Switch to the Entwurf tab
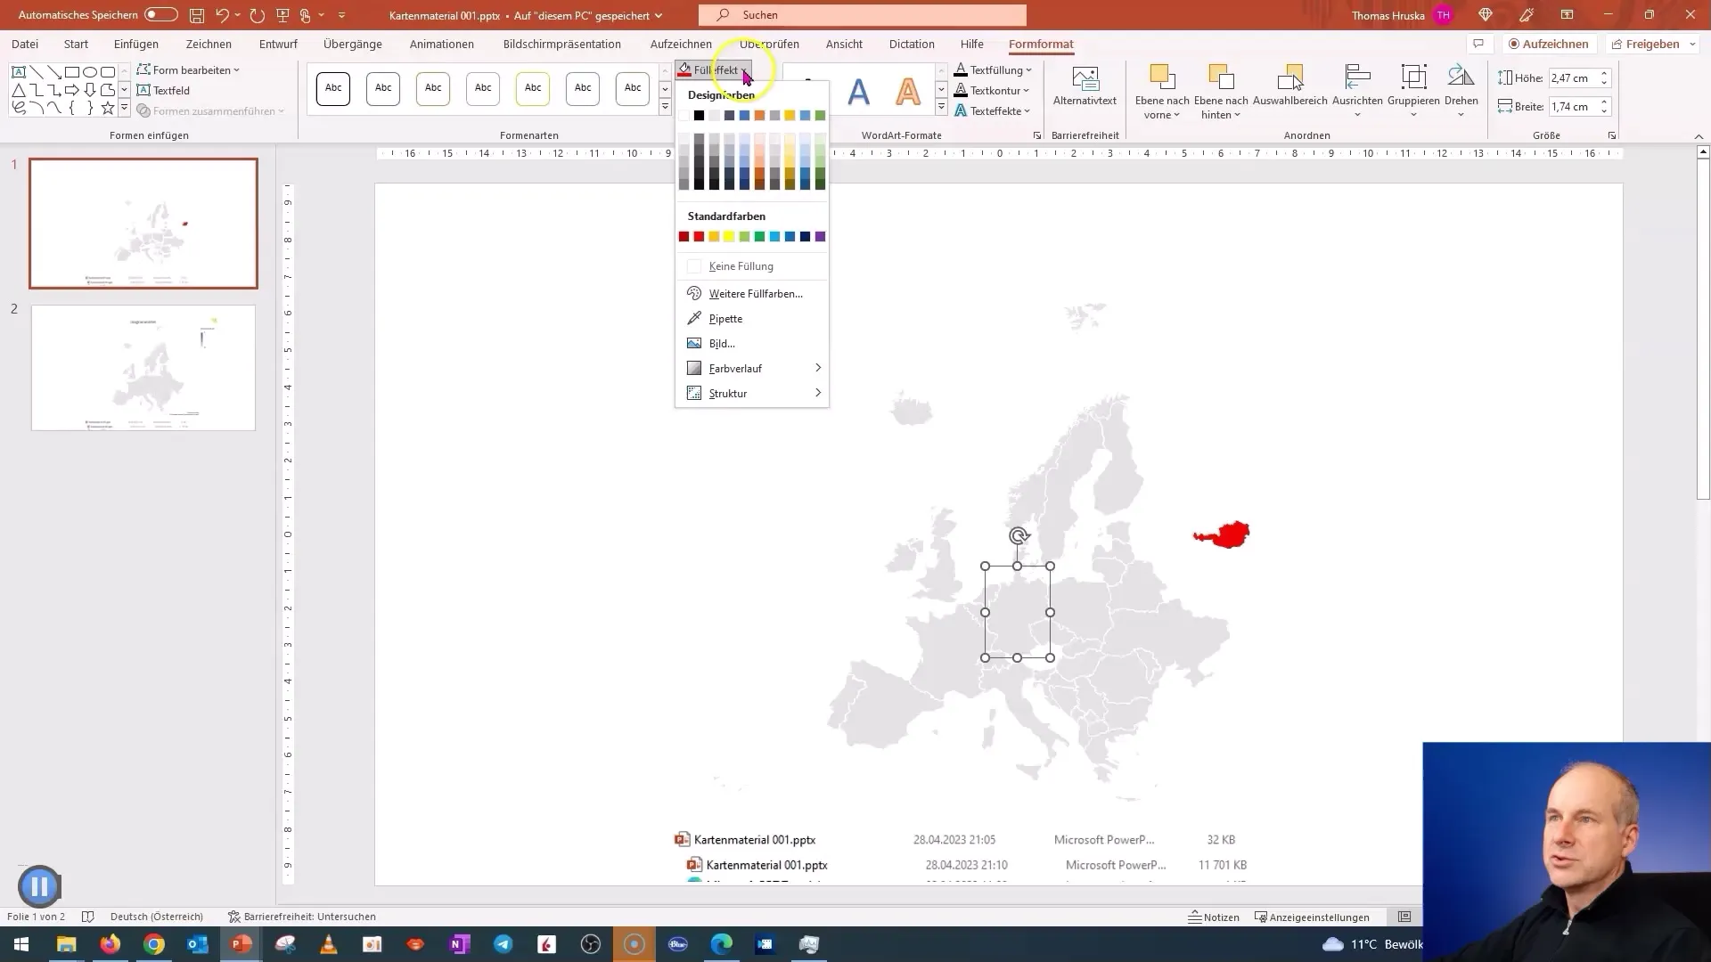 click(278, 44)
